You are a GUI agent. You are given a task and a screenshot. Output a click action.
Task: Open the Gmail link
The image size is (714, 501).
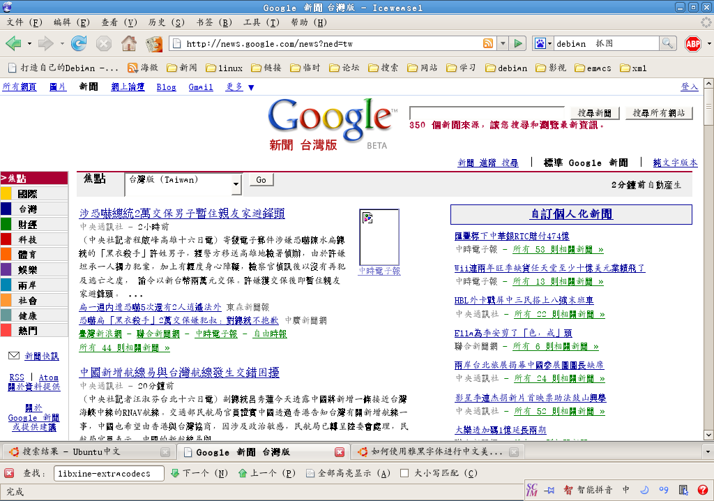coord(201,87)
